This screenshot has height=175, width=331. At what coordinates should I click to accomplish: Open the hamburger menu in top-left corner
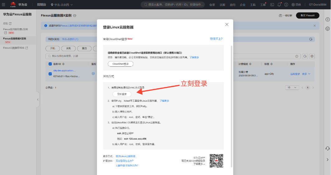coord(4,5)
